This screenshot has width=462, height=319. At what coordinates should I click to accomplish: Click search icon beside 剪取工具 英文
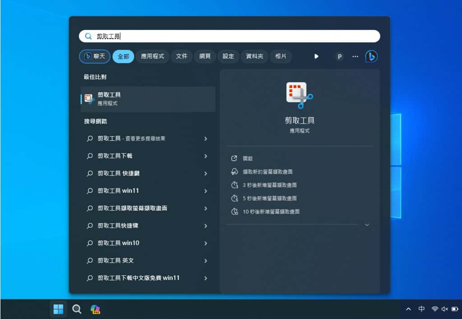tap(90, 260)
